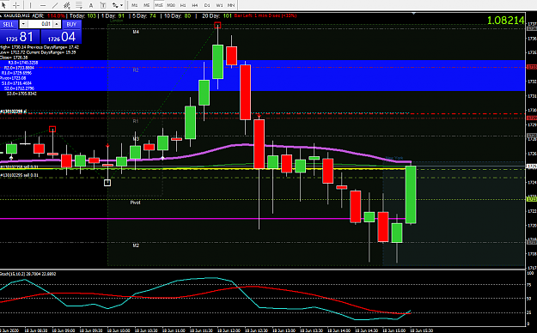Select the arrow cursor tool

[4, 5]
